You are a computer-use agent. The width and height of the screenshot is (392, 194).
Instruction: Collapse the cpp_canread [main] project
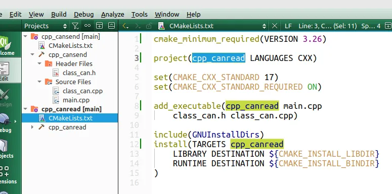pos(25,109)
